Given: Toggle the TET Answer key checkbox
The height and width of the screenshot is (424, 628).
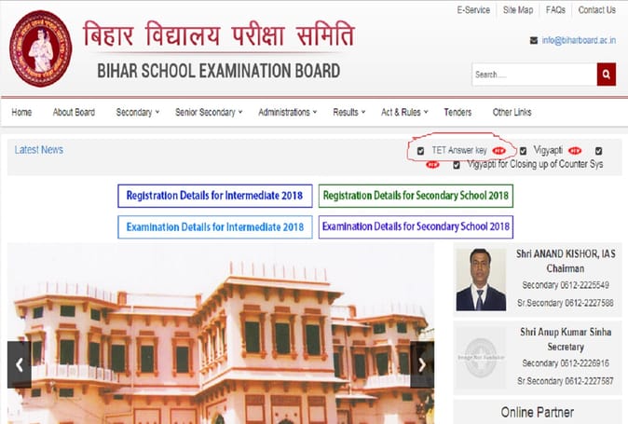Looking at the screenshot, I should click(x=421, y=150).
